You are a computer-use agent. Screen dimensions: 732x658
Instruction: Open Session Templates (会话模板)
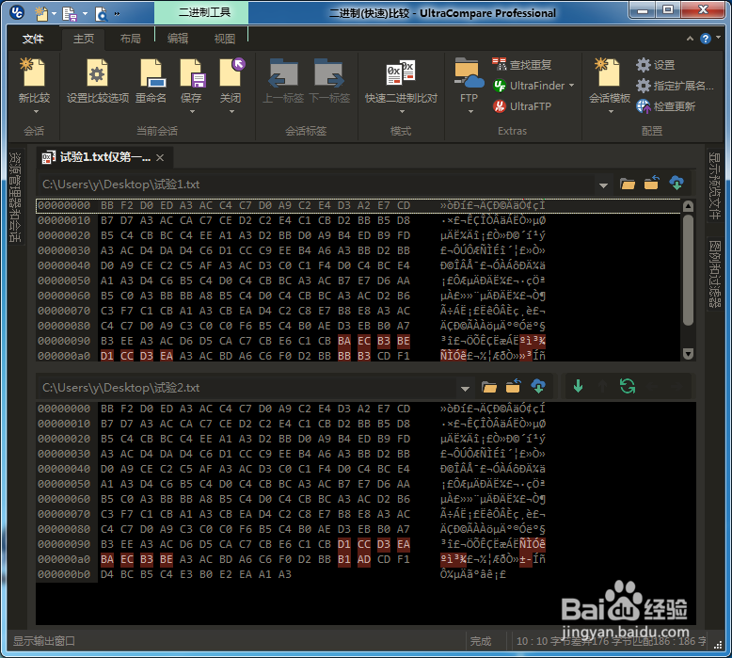[x=609, y=72]
